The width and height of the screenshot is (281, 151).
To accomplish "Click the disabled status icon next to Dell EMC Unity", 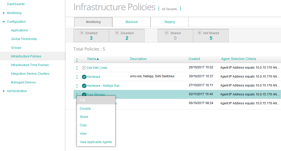I will pyautogui.click(x=84, y=68).
